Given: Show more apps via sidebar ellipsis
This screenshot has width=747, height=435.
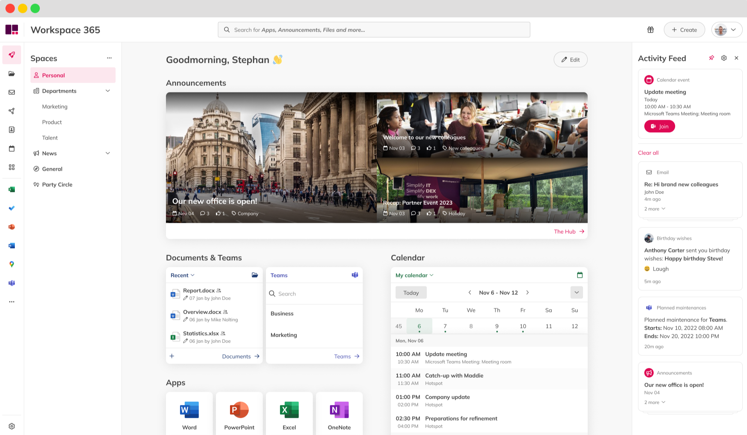Looking at the screenshot, I should click(12, 302).
